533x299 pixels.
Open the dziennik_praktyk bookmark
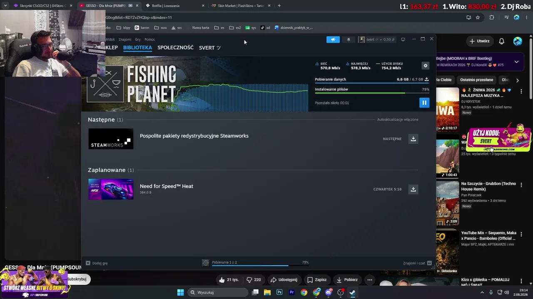[294, 28]
